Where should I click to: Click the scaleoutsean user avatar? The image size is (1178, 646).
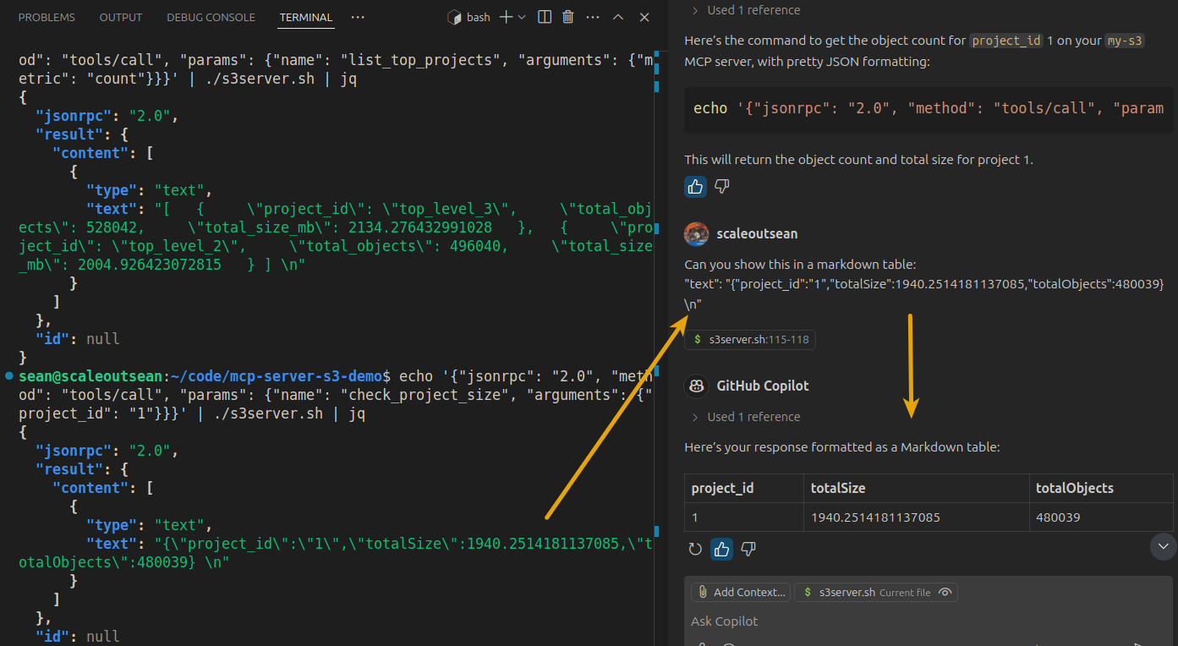click(x=696, y=234)
